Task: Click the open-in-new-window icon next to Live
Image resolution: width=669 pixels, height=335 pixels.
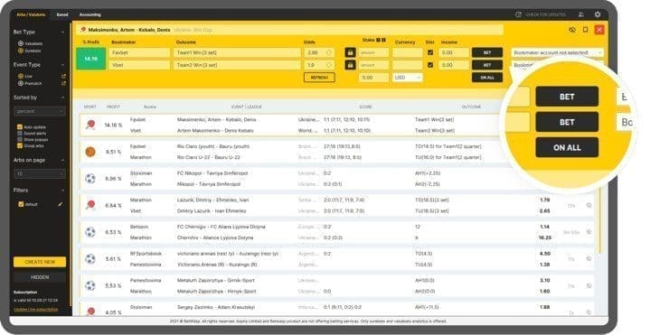Action: coord(63,76)
